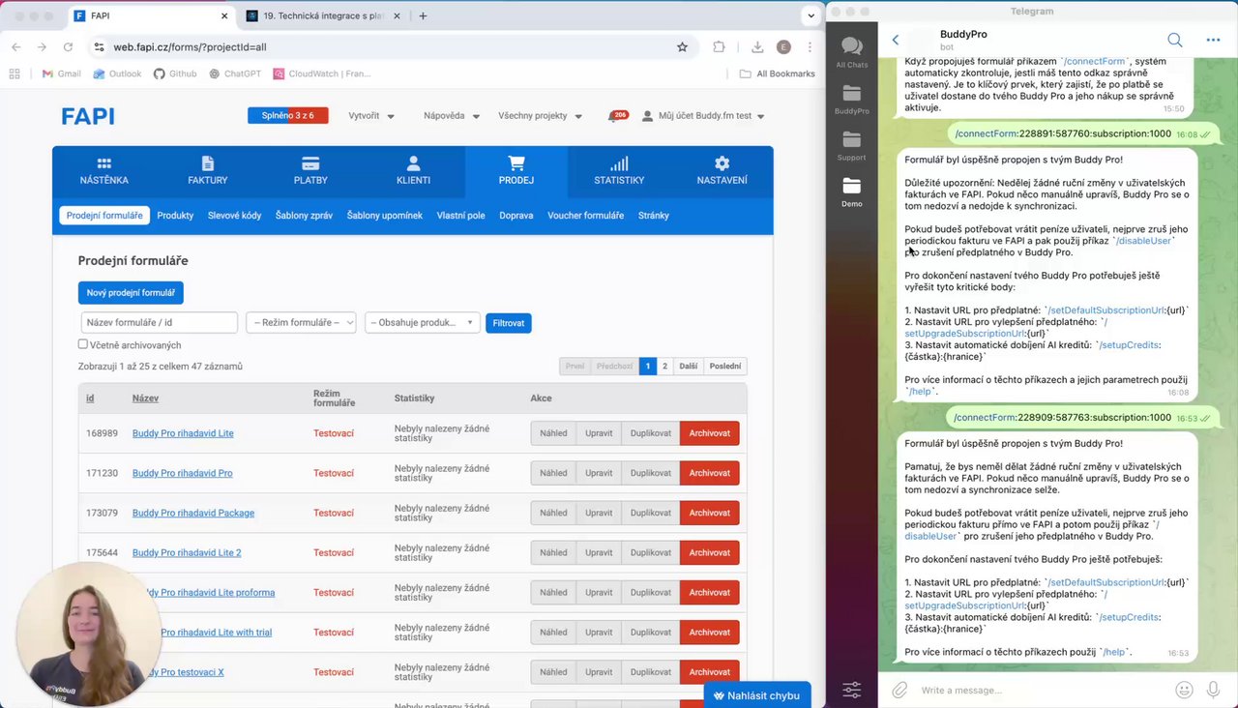Preview Buddy Pro rihadavid Lite 2 with Náhled
The height and width of the screenshot is (708, 1238).
coord(553,552)
